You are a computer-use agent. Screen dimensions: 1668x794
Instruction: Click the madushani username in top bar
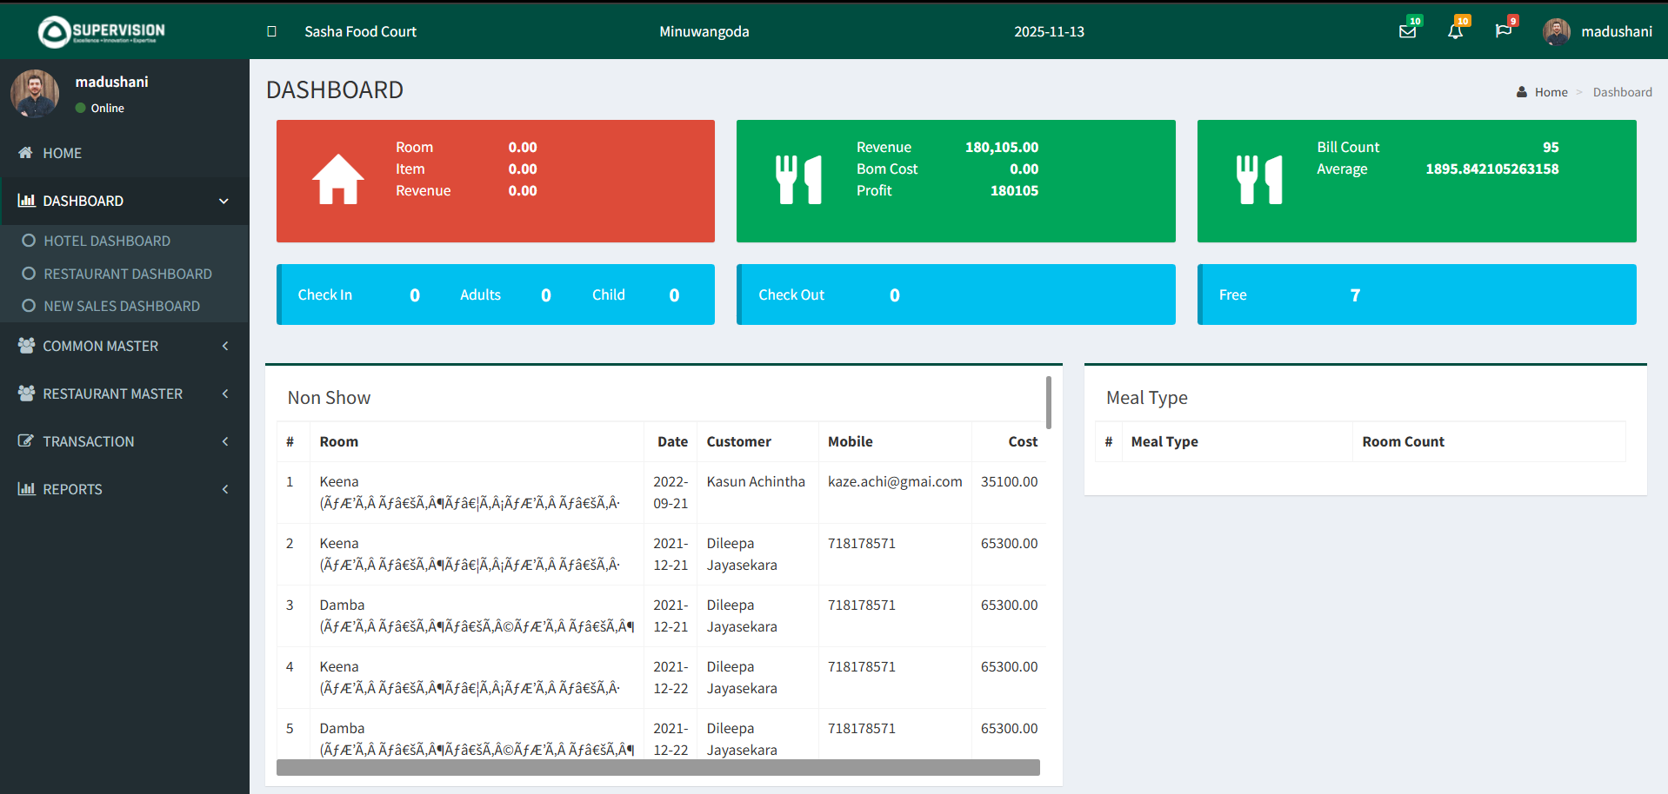1617,31
